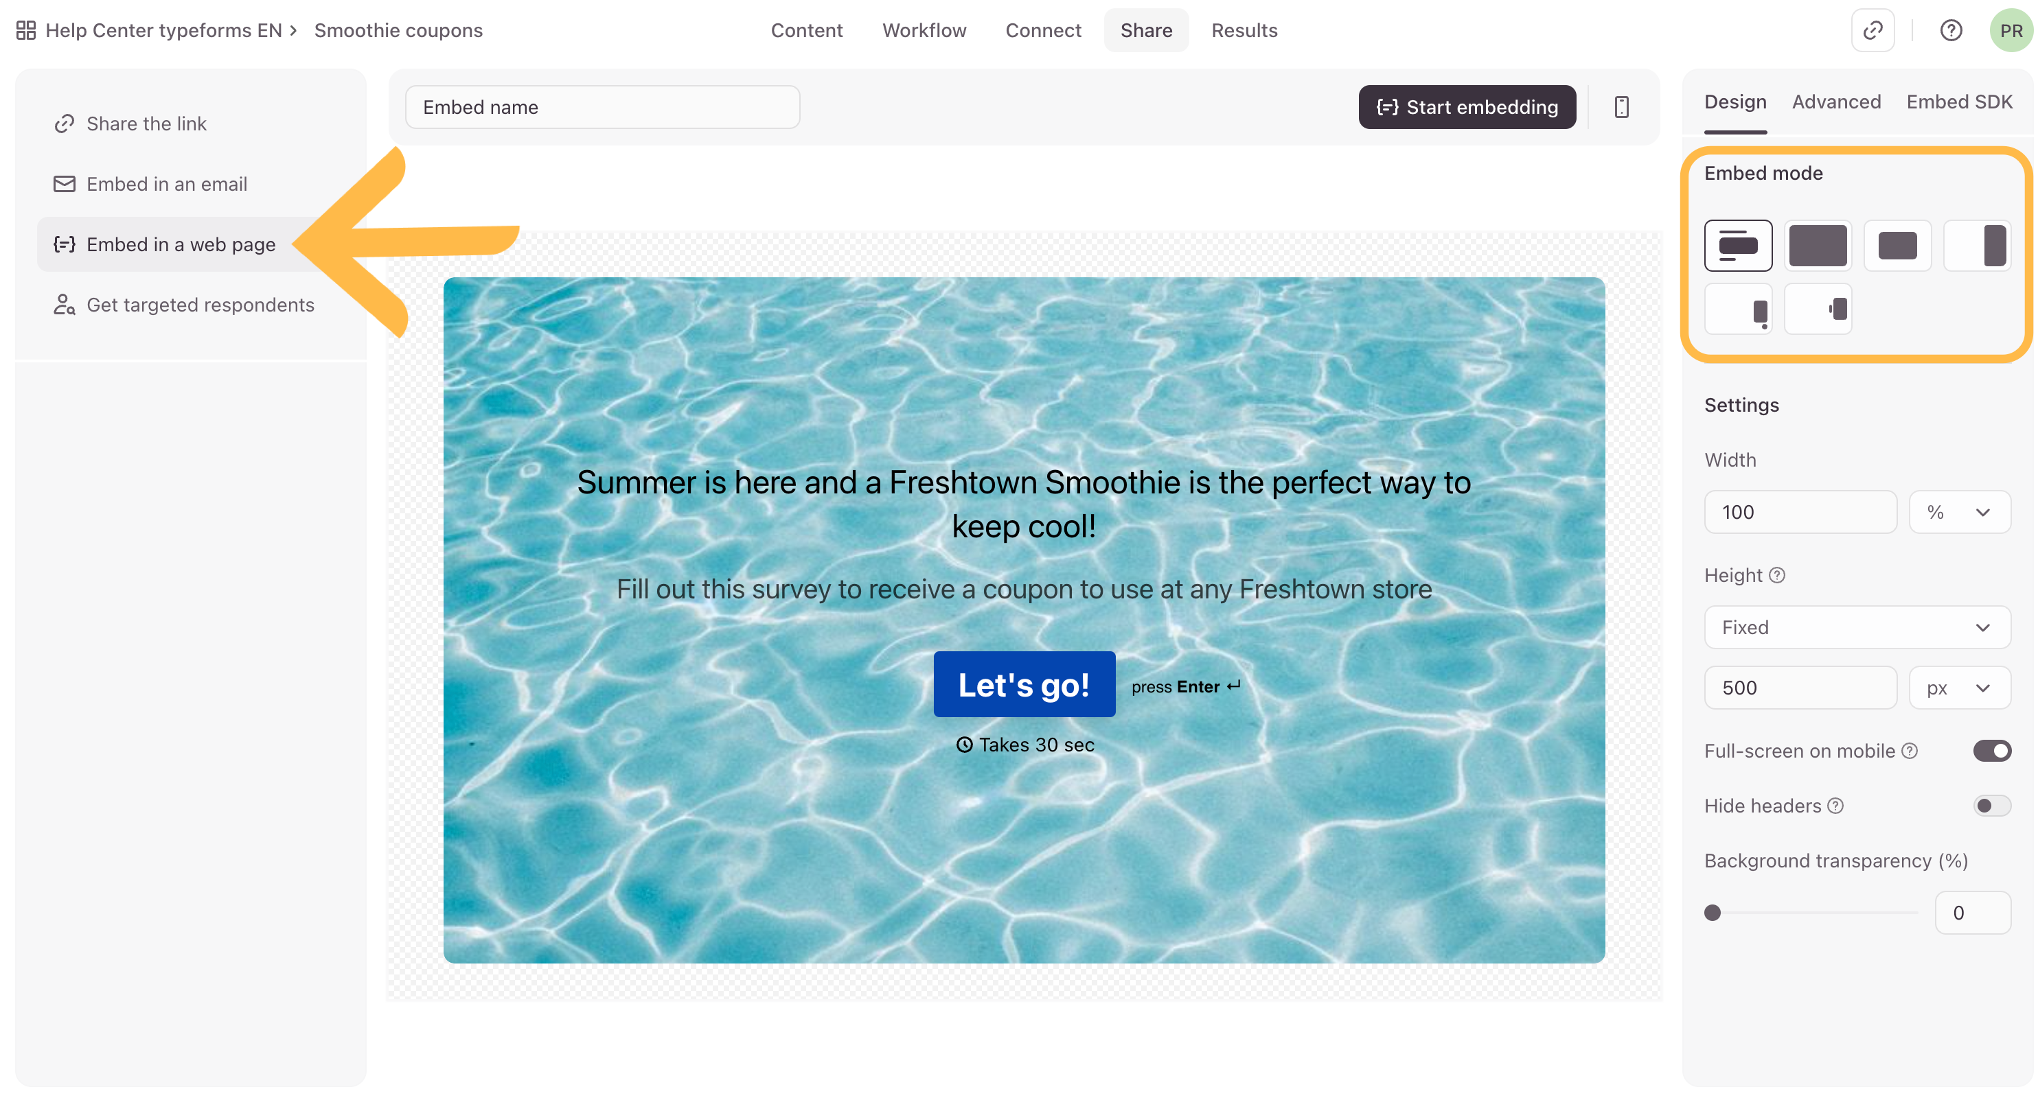Screen dimensions: 2038x1098
Task: Open help question mark icon
Action: (1950, 30)
